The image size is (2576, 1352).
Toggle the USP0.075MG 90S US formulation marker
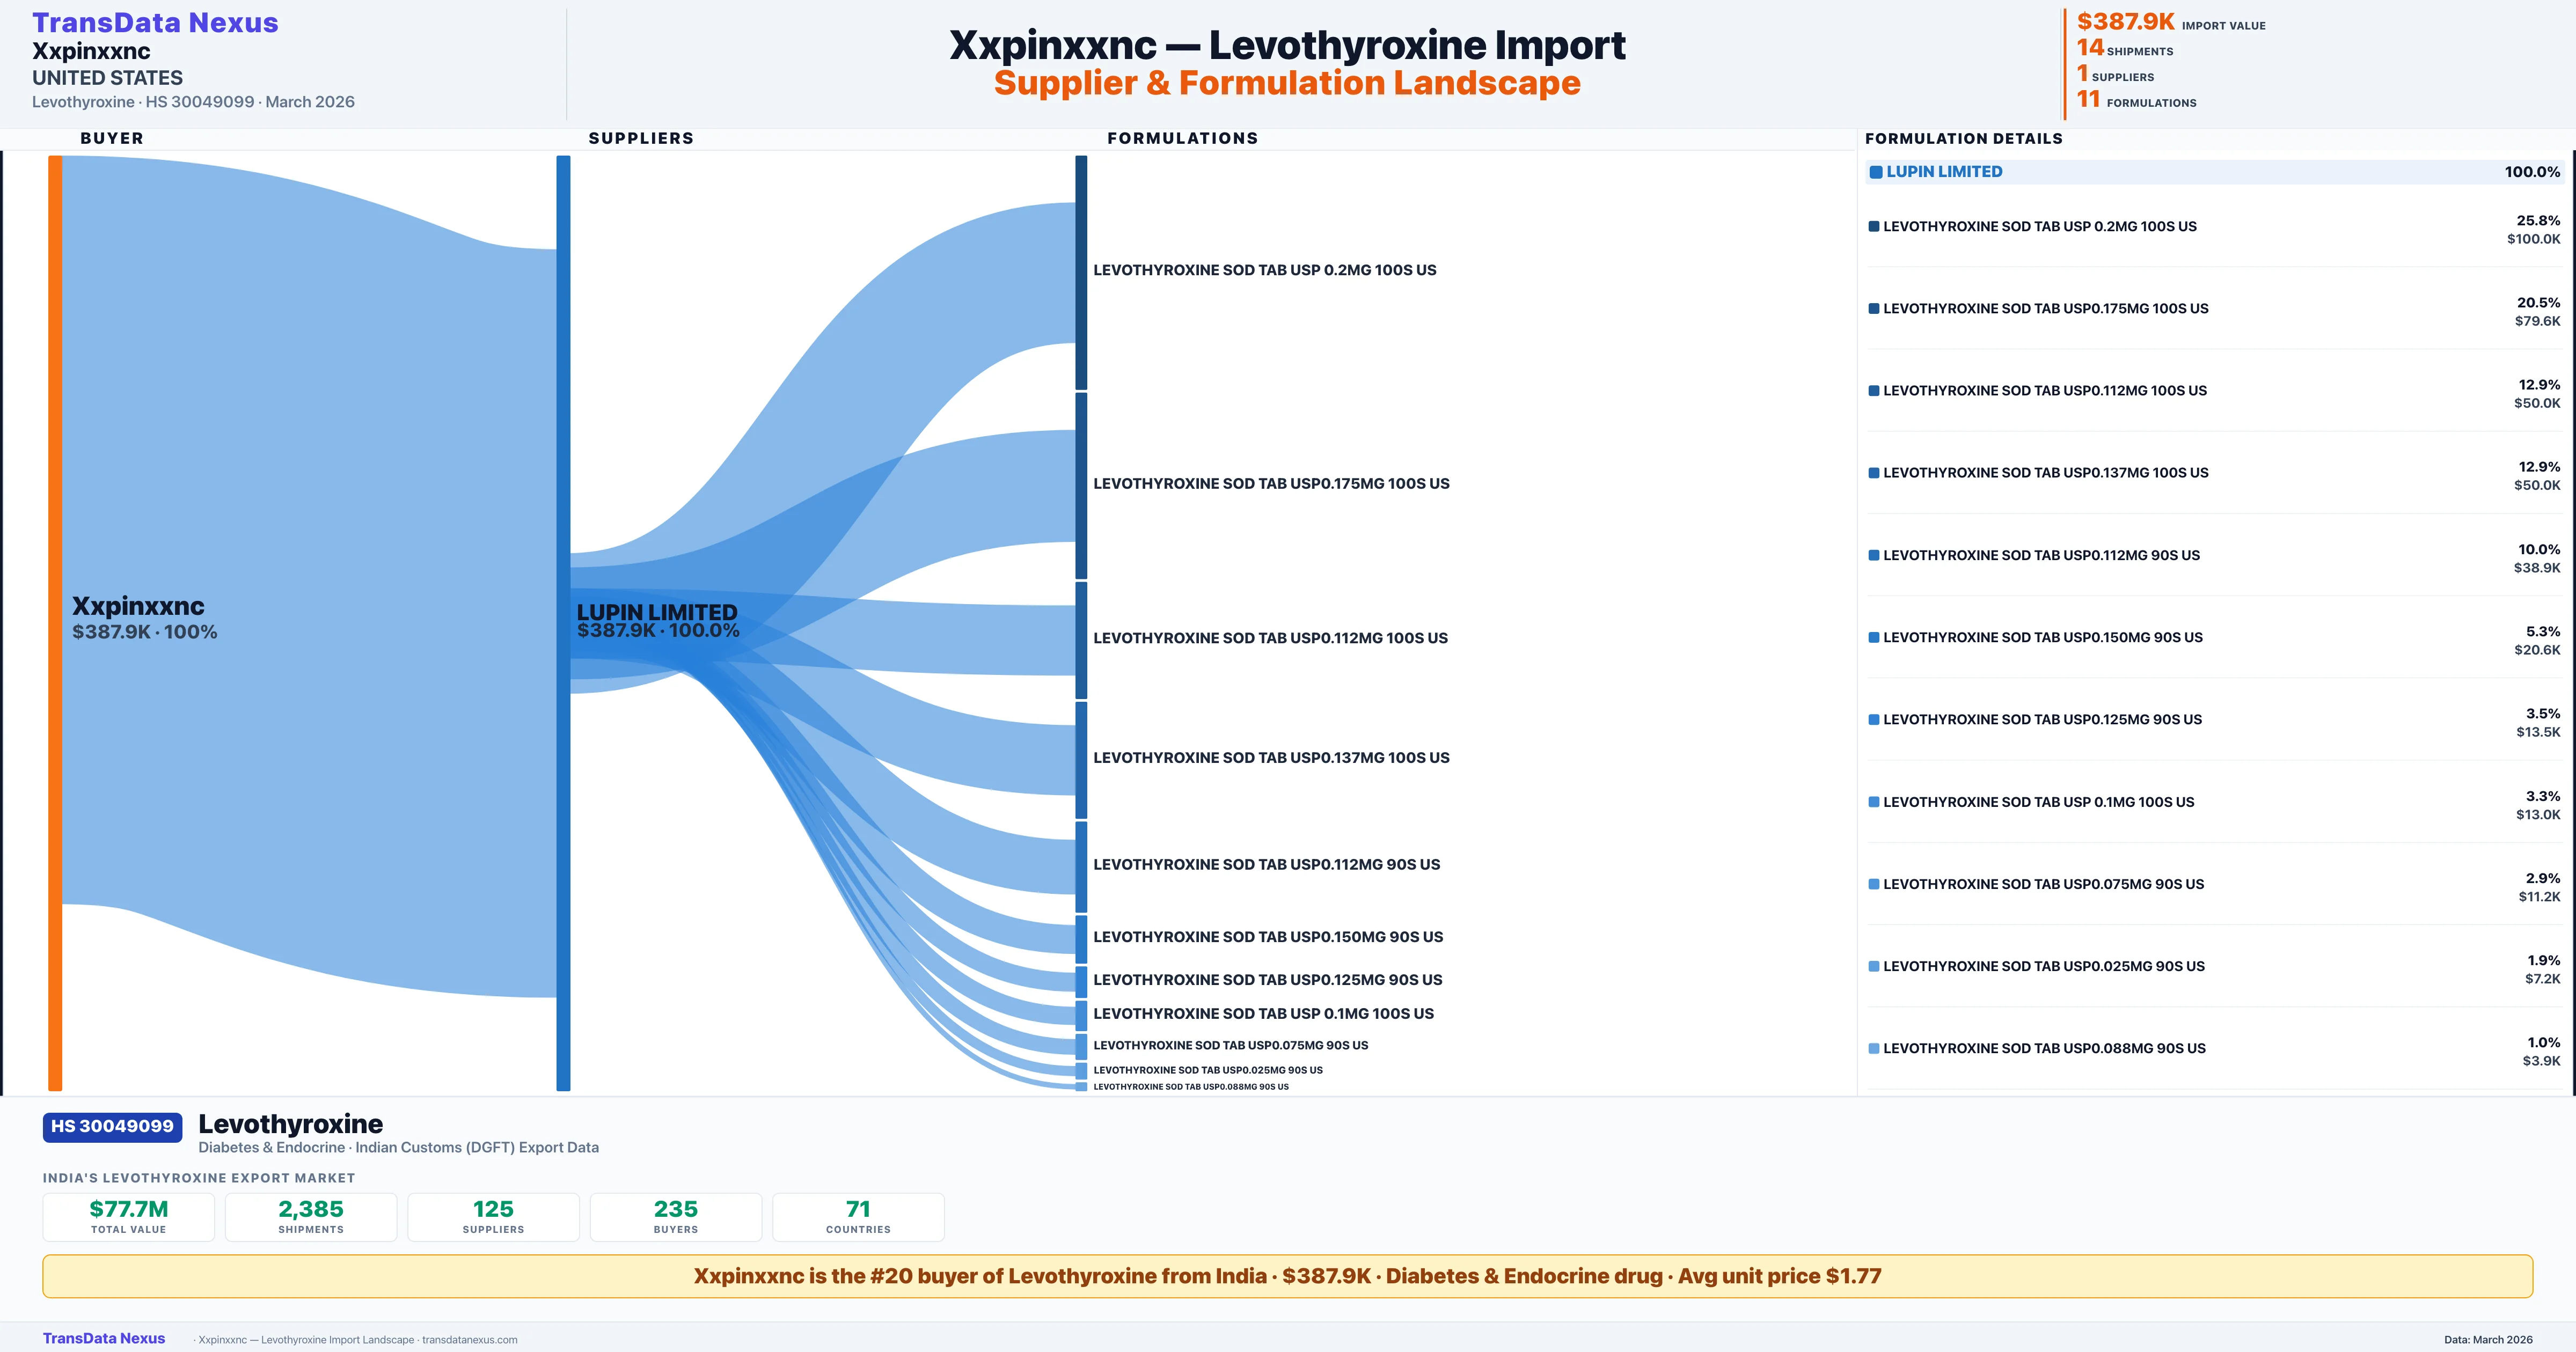click(x=1874, y=884)
